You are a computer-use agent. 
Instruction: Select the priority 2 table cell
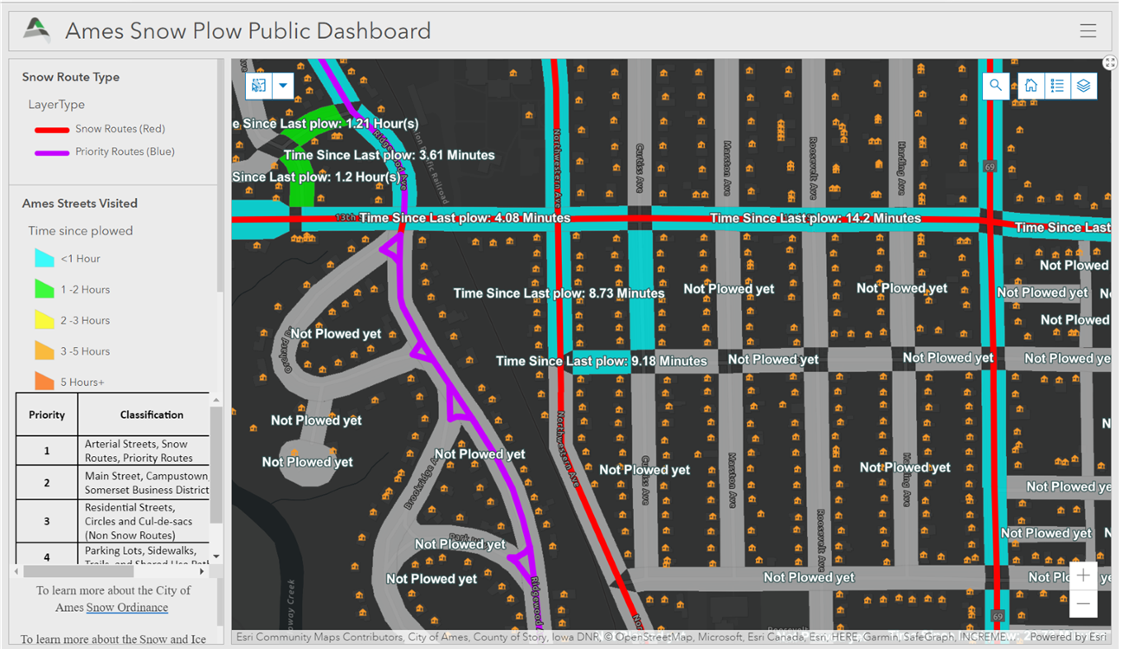tap(47, 483)
